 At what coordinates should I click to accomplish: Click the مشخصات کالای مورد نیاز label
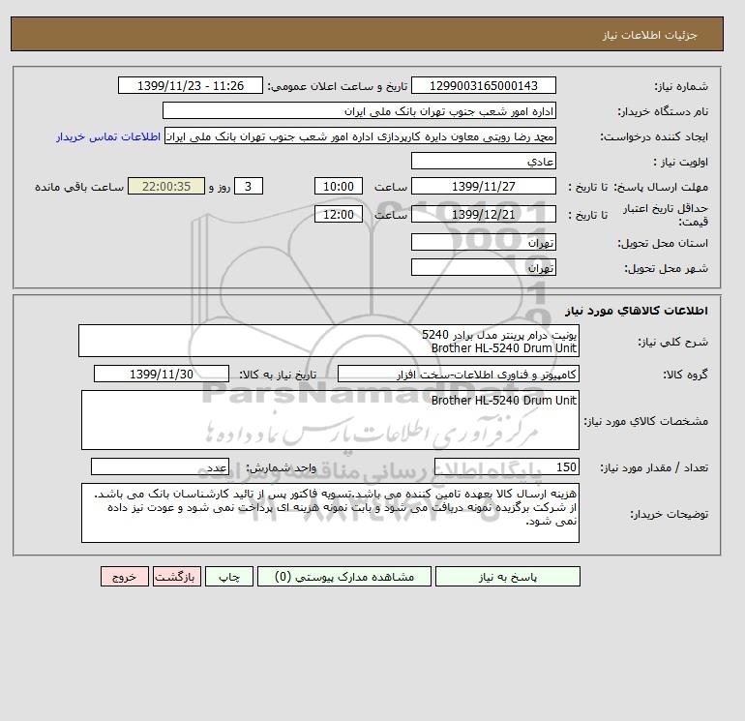pyautogui.click(x=645, y=421)
